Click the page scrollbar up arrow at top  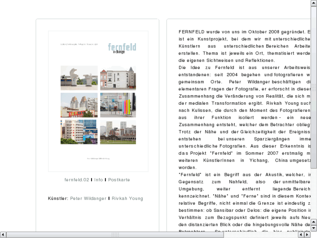tap(314, 3)
